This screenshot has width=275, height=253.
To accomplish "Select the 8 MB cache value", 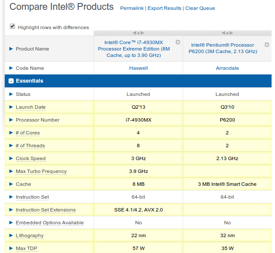I will 139,184.
